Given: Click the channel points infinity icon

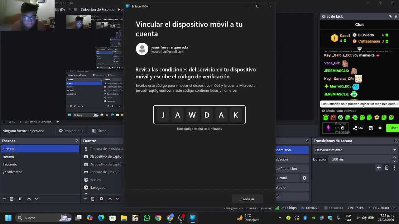Looking at the screenshot, I should (361, 128).
